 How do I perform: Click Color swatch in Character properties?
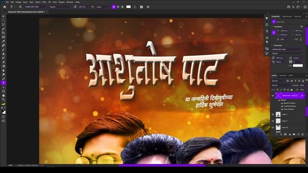coord(298,65)
